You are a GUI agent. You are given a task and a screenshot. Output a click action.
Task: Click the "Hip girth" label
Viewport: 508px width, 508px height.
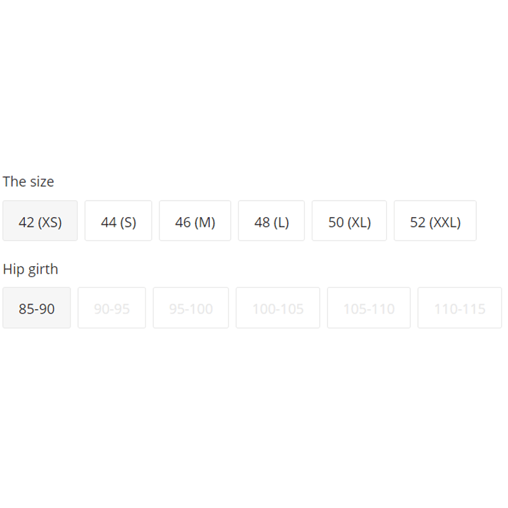(x=30, y=269)
